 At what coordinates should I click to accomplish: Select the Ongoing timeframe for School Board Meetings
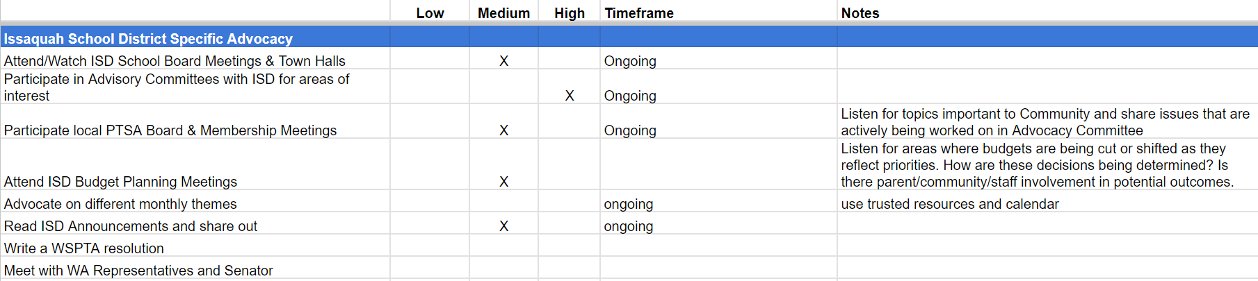[x=630, y=61]
